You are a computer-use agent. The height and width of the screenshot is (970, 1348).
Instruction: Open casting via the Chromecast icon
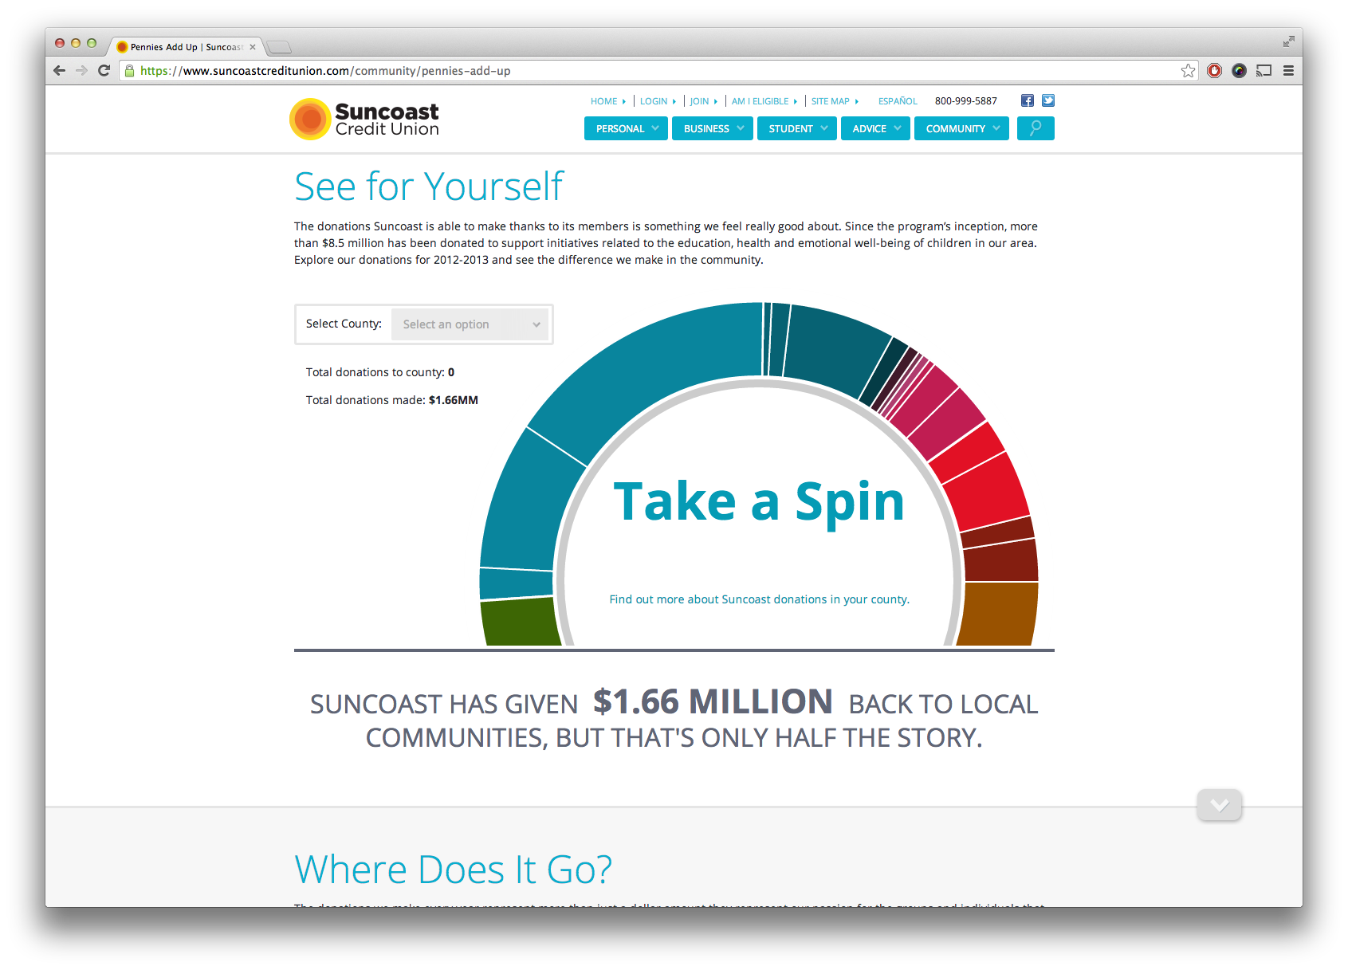pyautogui.click(x=1264, y=71)
